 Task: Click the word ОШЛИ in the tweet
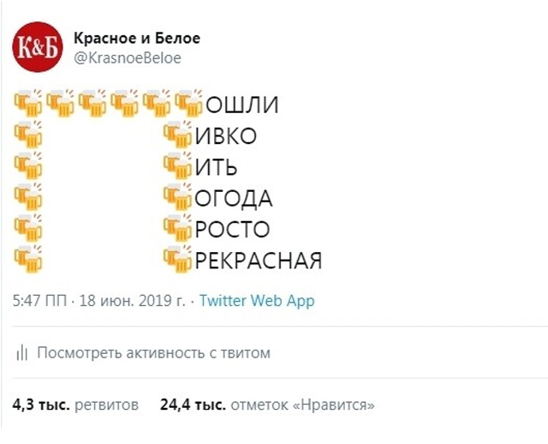(x=242, y=105)
